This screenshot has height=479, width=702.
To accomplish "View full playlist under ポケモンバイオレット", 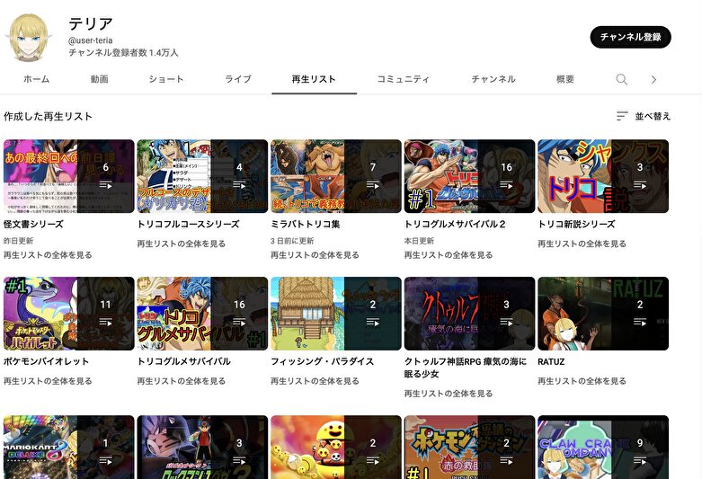I will (48, 381).
